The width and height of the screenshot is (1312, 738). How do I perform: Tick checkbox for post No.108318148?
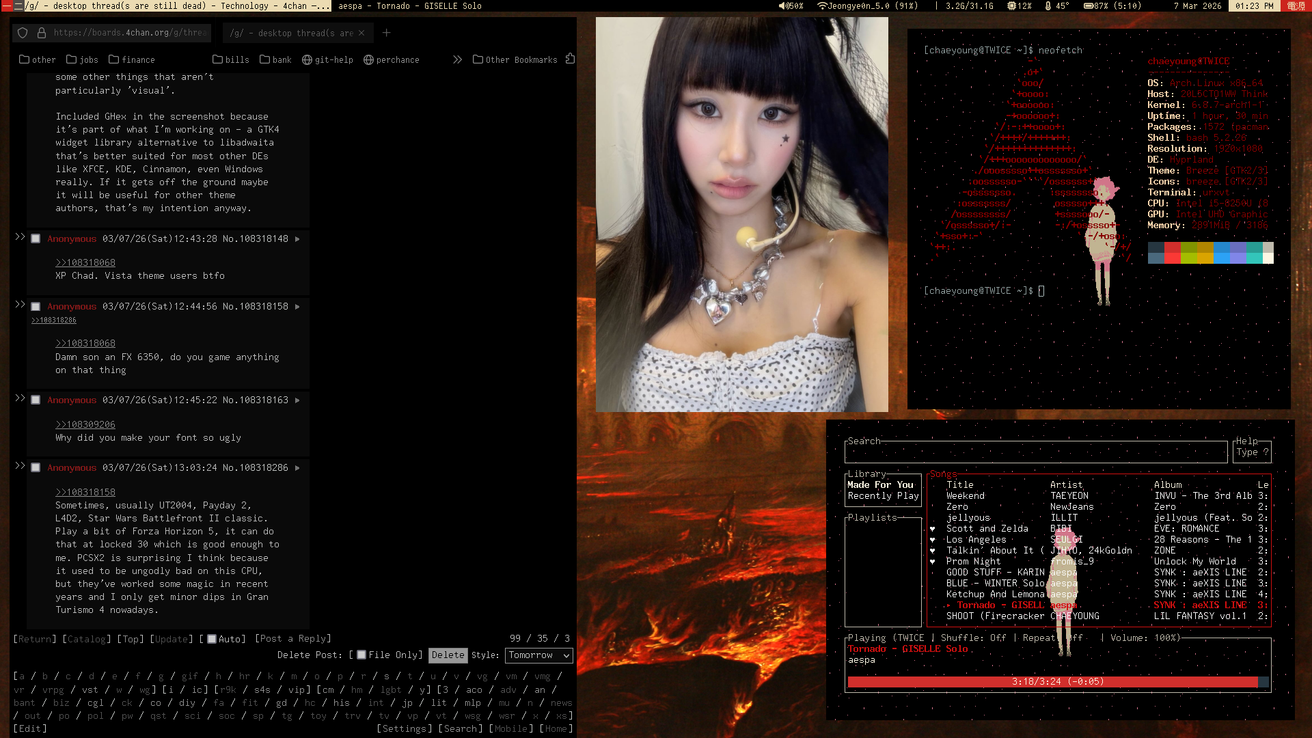click(36, 239)
